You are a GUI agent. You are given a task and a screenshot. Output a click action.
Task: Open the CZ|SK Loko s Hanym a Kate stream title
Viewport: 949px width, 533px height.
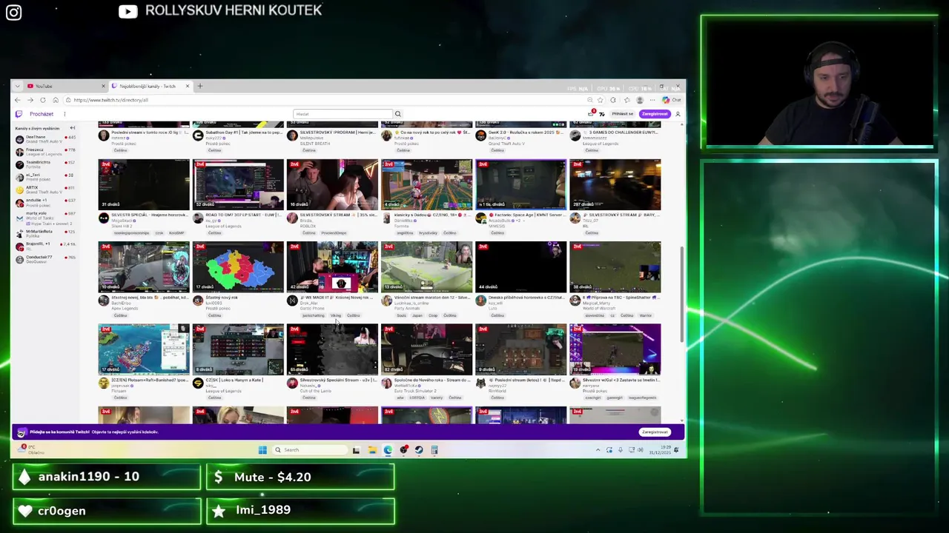tap(234, 380)
